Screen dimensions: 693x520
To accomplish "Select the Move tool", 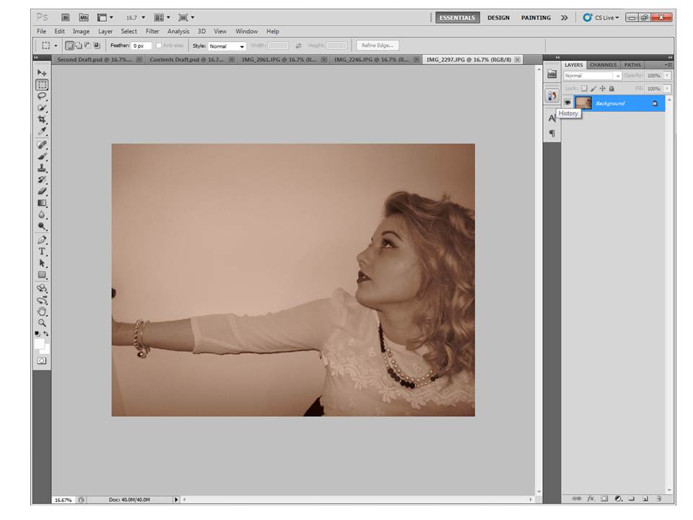I will (42, 73).
